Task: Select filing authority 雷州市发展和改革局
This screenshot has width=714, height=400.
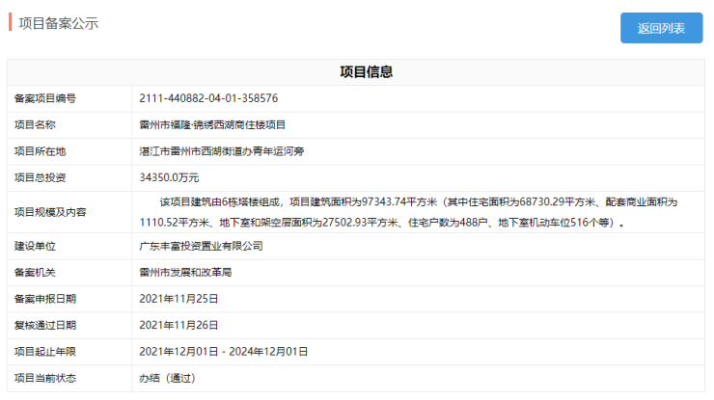Action: [185, 272]
